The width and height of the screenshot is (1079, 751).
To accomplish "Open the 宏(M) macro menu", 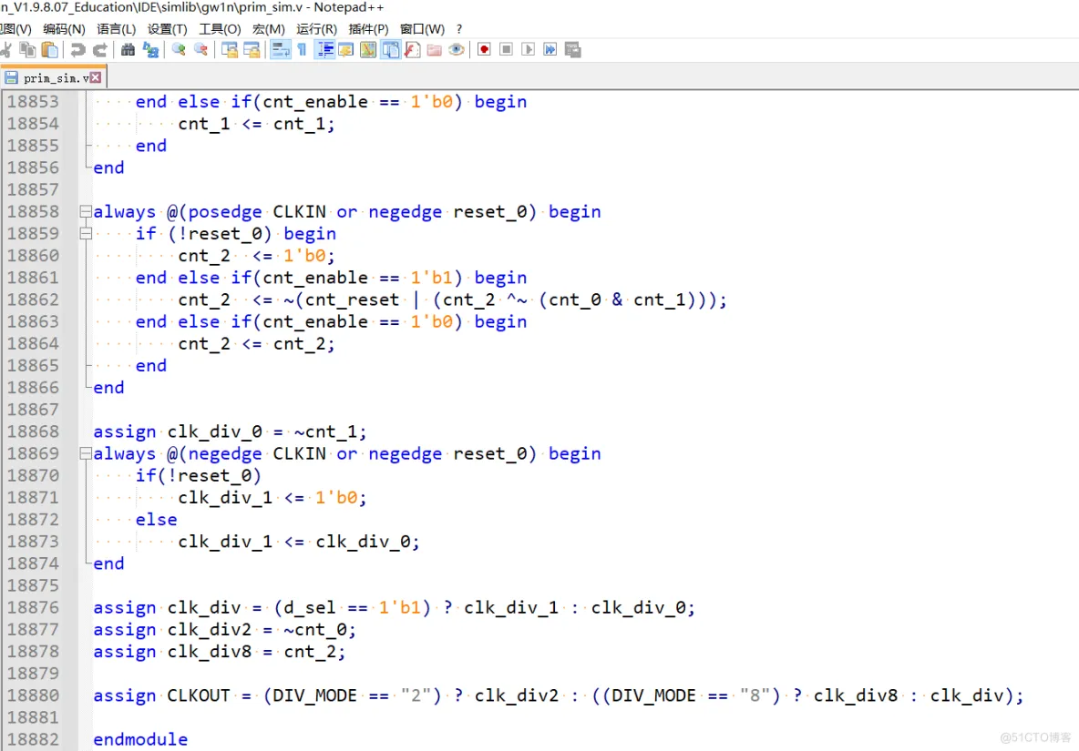I will tap(268, 29).
